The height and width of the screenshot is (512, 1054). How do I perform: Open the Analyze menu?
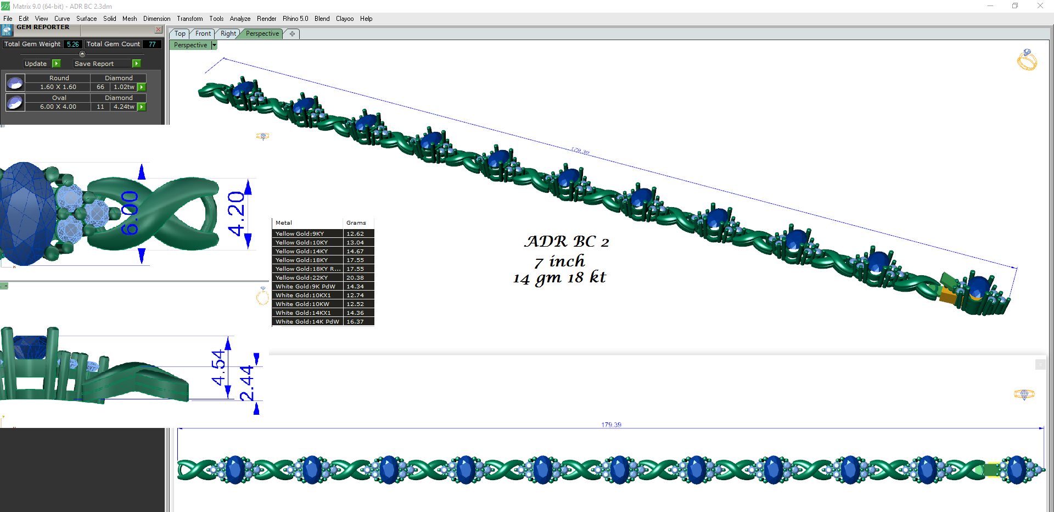pyautogui.click(x=240, y=19)
